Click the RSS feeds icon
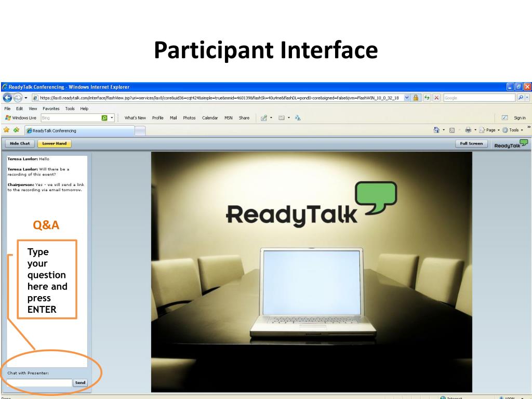The height and width of the screenshot is (399, 532). pyautogui.click(x=452, y=130)
